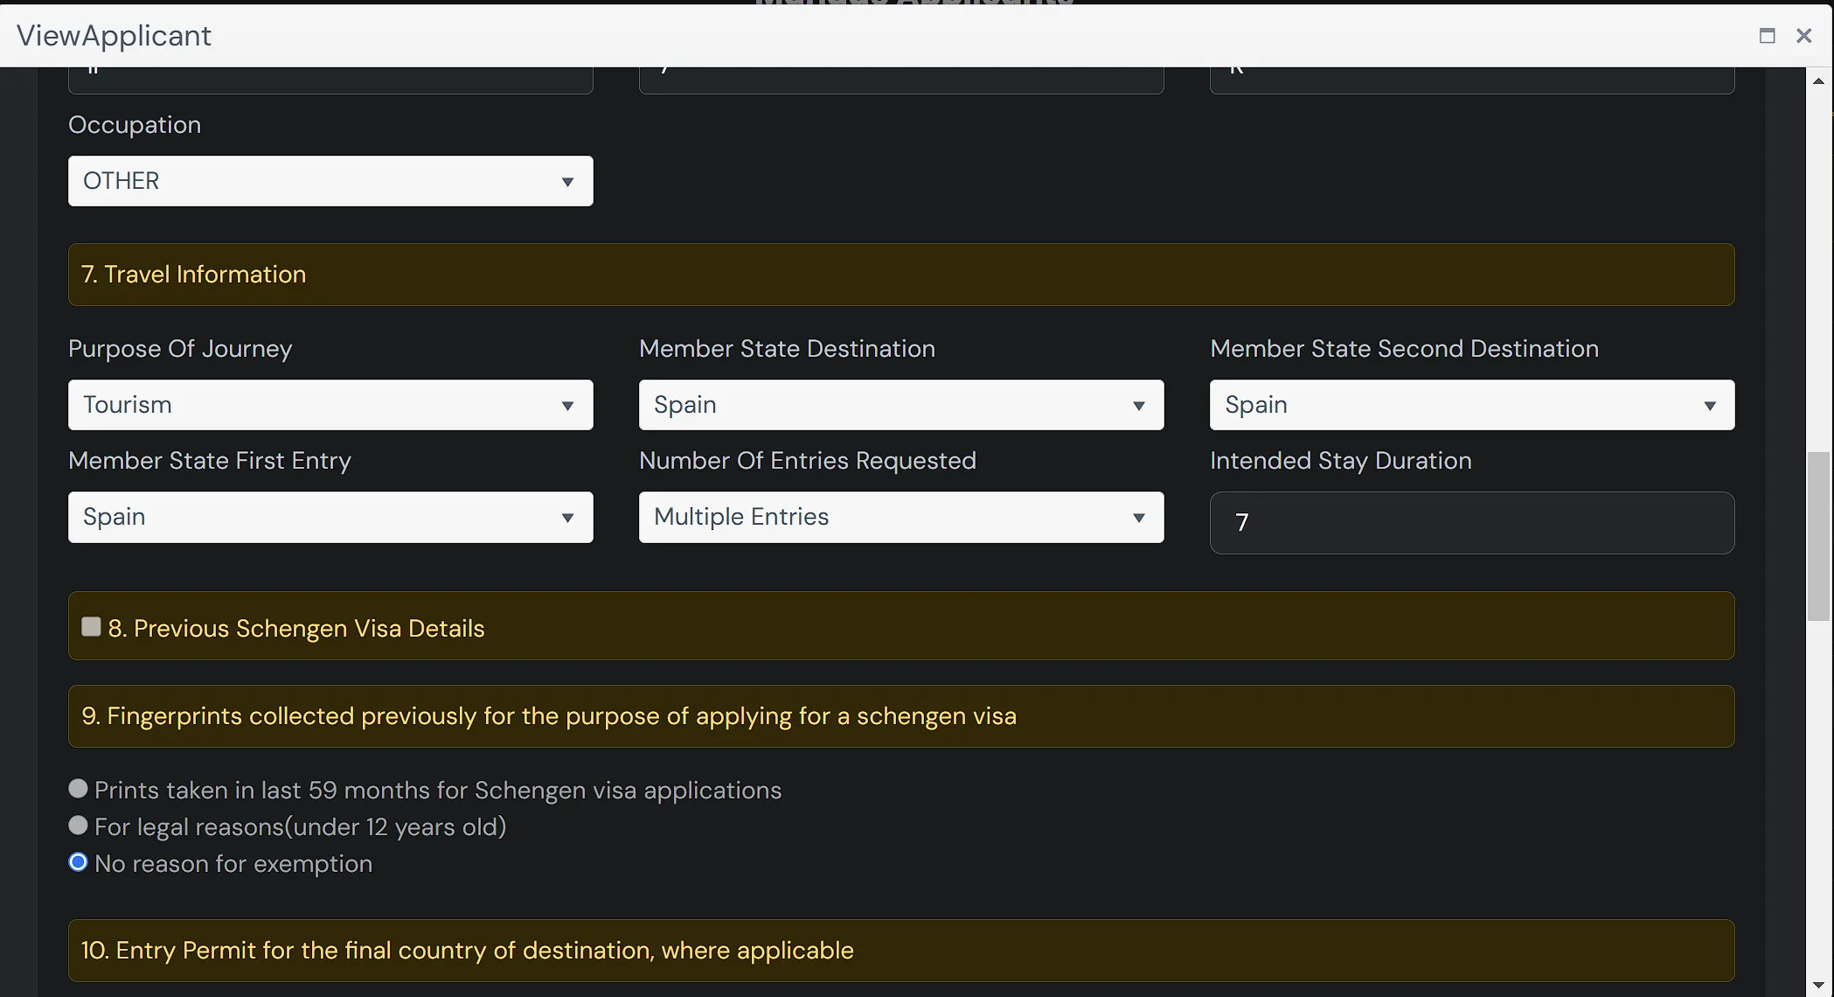Click the scrollbar up arrow
Viewport: 1834px width, 997px height.
(1818, 80)
